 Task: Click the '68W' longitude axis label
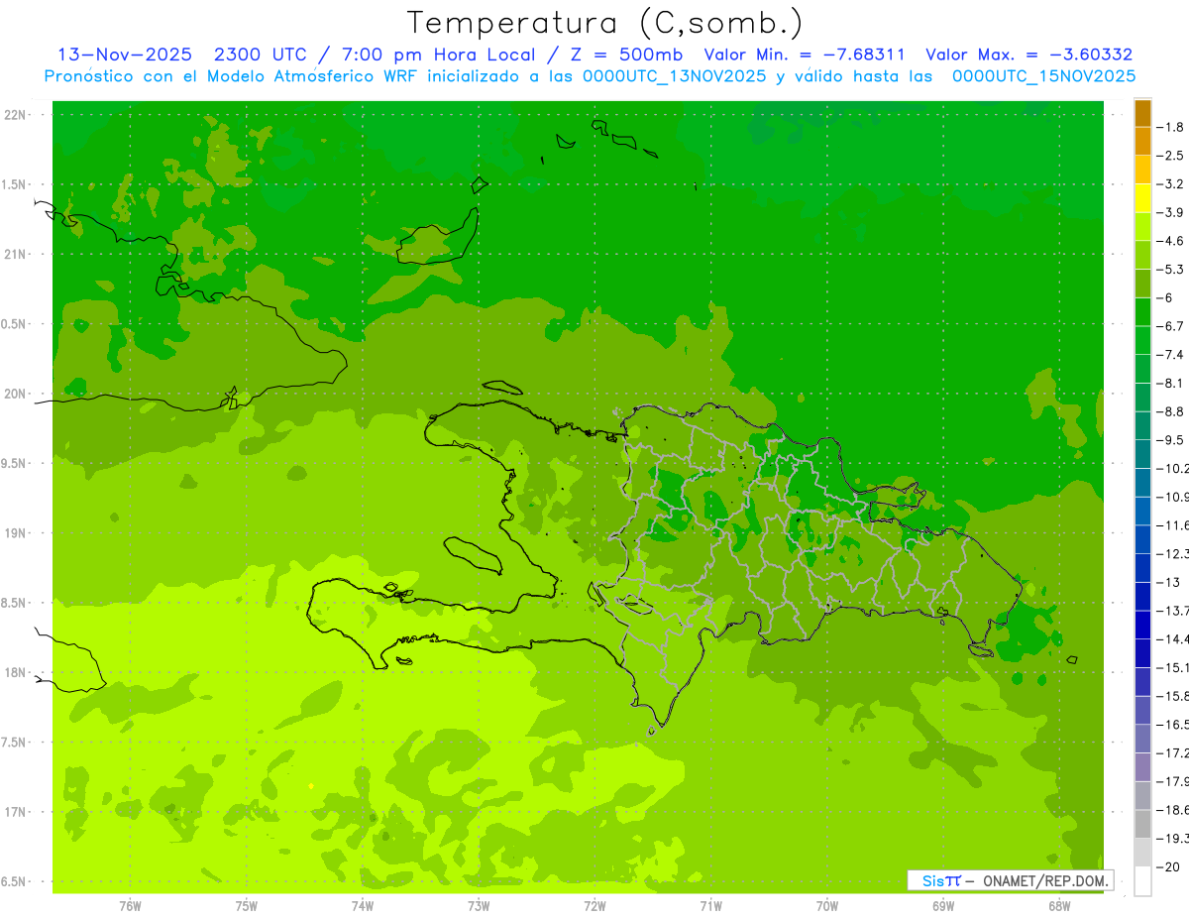(x=1059, y=906)
